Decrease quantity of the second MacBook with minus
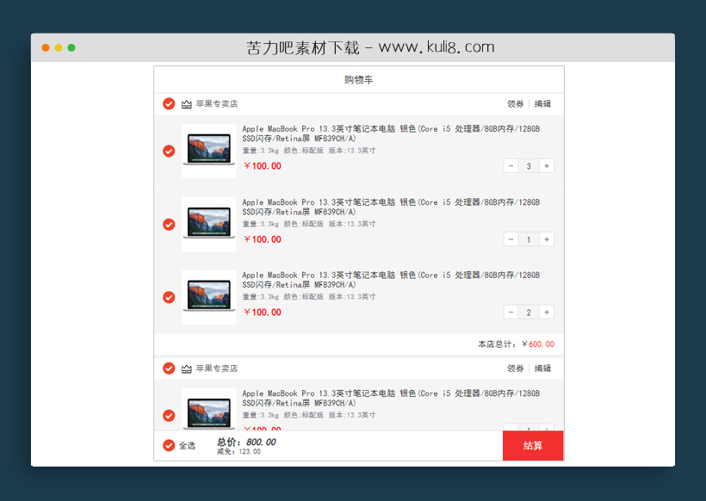Screen dimensions: 706x501 click(x=510, y=238)
